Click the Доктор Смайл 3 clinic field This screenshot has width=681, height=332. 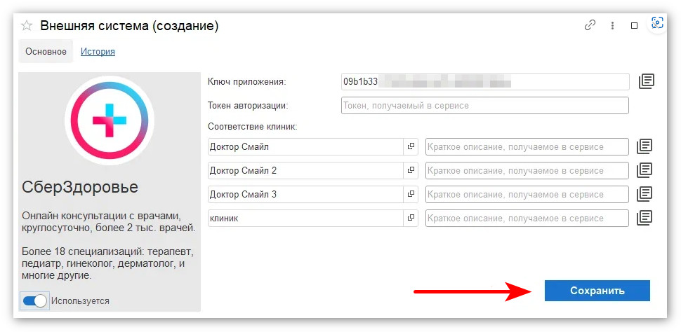(306, 195)
